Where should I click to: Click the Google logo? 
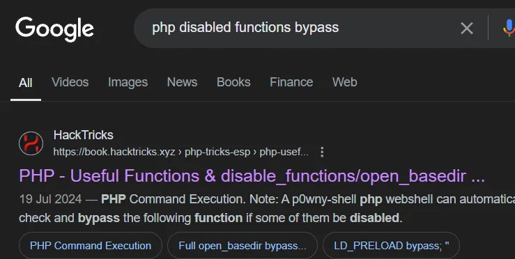pos(54,29)
